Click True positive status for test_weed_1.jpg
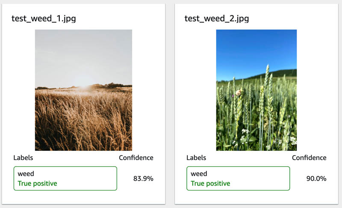 click(x=37, y=183)
